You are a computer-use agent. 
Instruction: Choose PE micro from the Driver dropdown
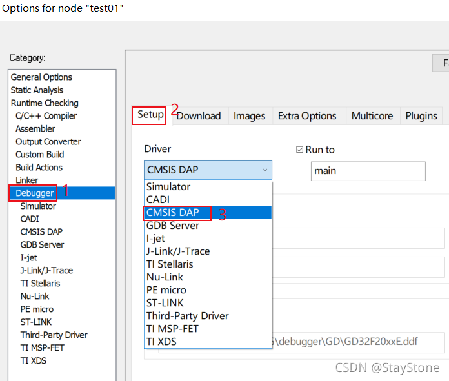coord(208,290)
